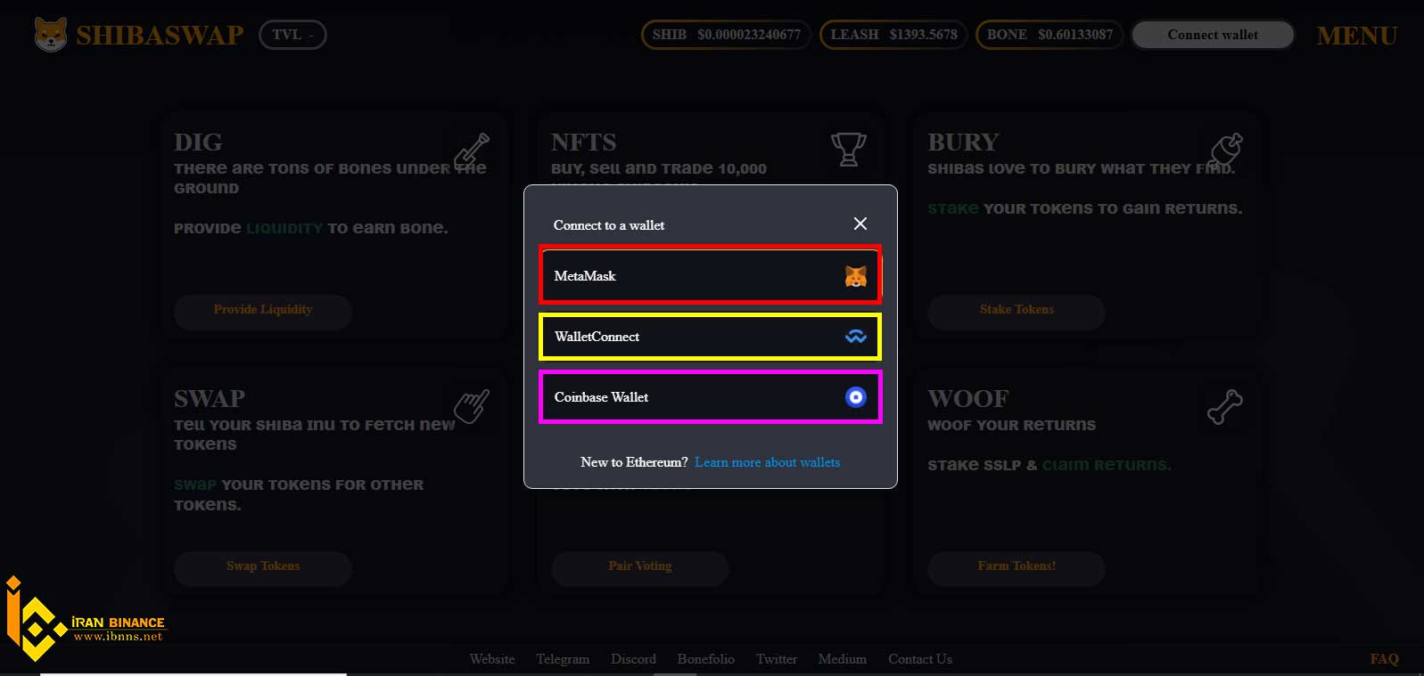Open the Twitter footer link
This screenshot has height=676, width=1424.
(x=777, y=659)
